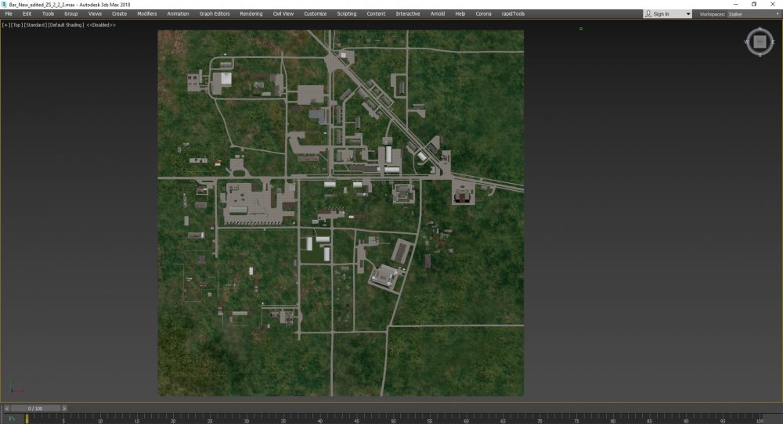Click the N compass direction on ViewCube
This screenshot has height=424, width=783.
759,30
